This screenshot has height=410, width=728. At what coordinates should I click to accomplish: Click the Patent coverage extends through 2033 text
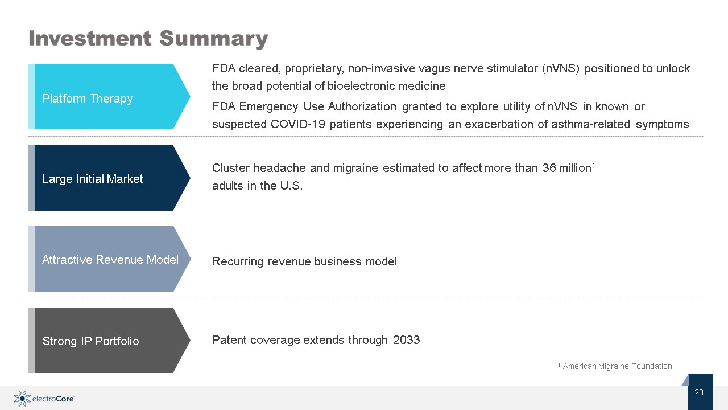point(316,341)
